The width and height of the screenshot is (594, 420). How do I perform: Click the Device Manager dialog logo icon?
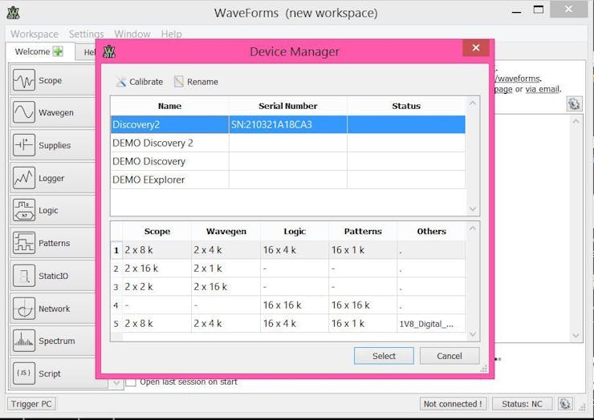click(109, 51)
